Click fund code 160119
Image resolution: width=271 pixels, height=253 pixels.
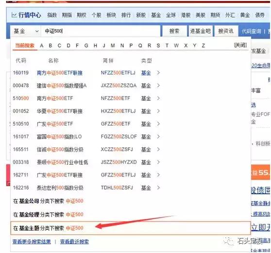(21, 73)
